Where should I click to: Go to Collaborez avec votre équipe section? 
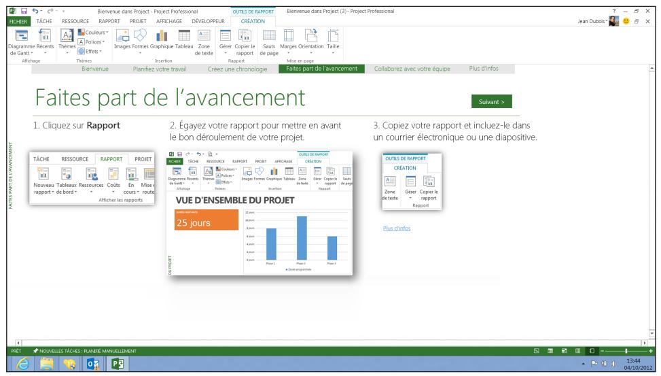pyautogui.click(x=412, y=69)
